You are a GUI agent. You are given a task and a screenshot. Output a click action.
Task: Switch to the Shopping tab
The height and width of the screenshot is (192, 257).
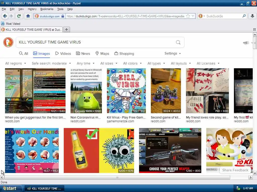[x=124, y=53]
